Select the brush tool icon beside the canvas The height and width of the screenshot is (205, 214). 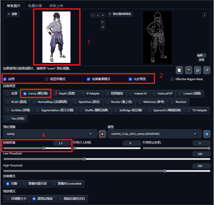point(103,22)
